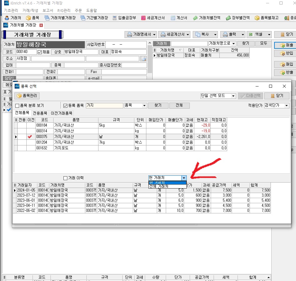Enable the 품목 분류 보기 checkbox
Screen dimensions: 296x281
point(17,106)
